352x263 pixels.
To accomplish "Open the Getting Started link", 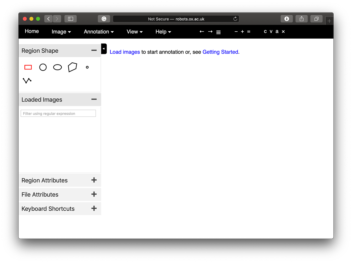I will click(220, 52).
